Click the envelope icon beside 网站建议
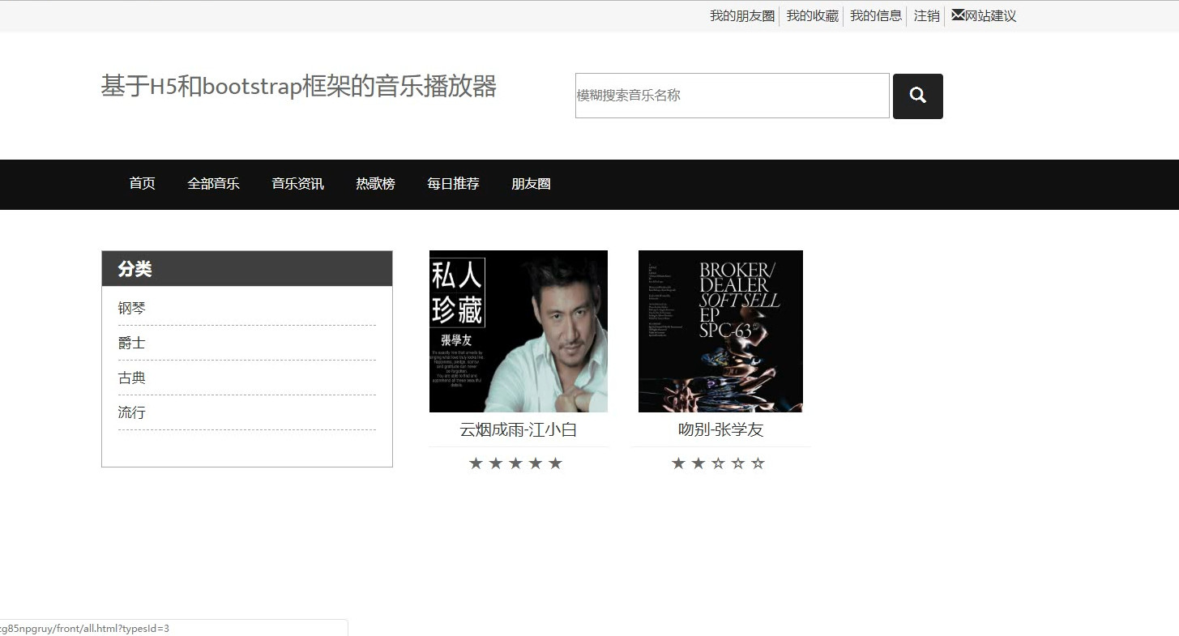This screenshot has width=1179, height=636. pos(958,15)
